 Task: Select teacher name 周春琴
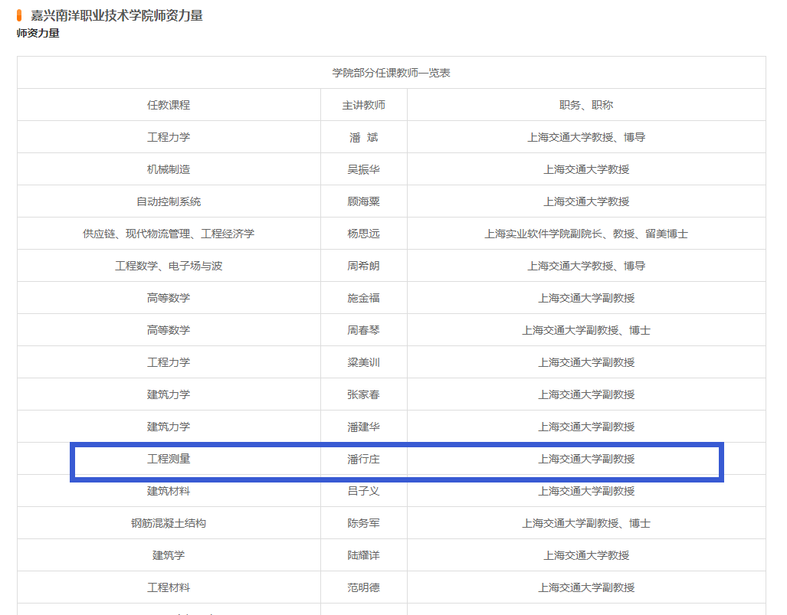click(364, 330)
